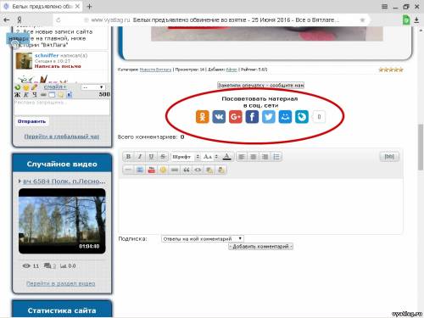The width and height of the screenshot is (424, 318).
Task: Share via Google Plus icon
Action: tap(236, 117)
